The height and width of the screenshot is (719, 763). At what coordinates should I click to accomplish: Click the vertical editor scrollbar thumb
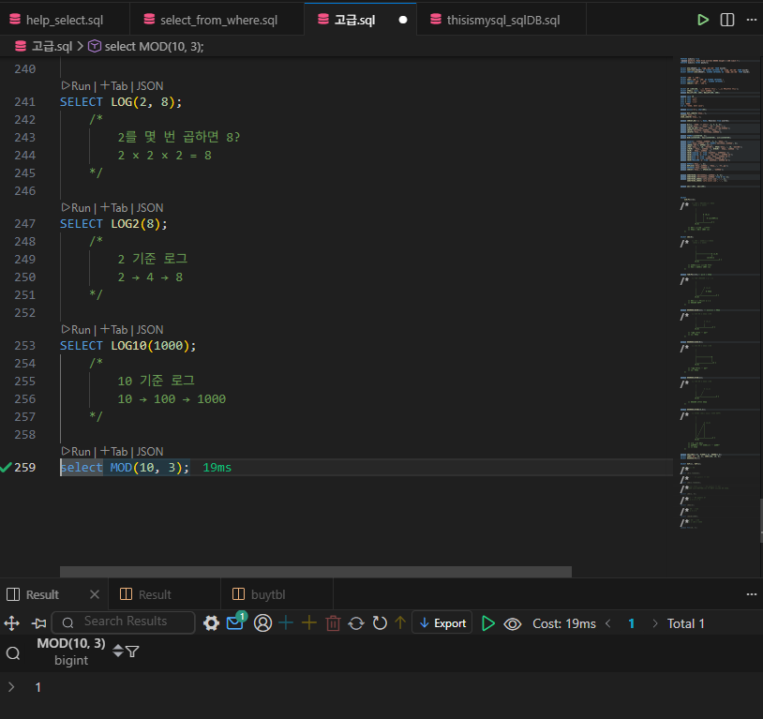(x=761, y=520)
